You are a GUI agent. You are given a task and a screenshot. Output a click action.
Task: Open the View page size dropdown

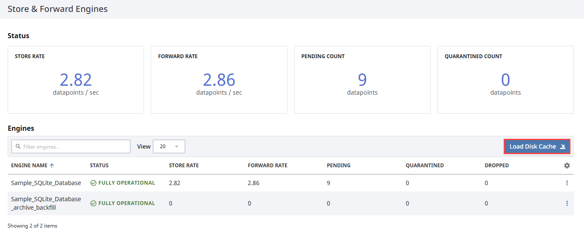(169, 146)
